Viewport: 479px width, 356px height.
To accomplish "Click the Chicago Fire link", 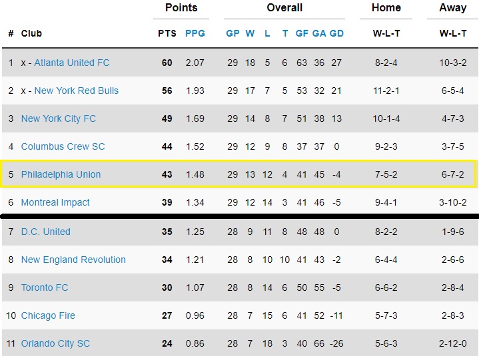I will [48, 315].
